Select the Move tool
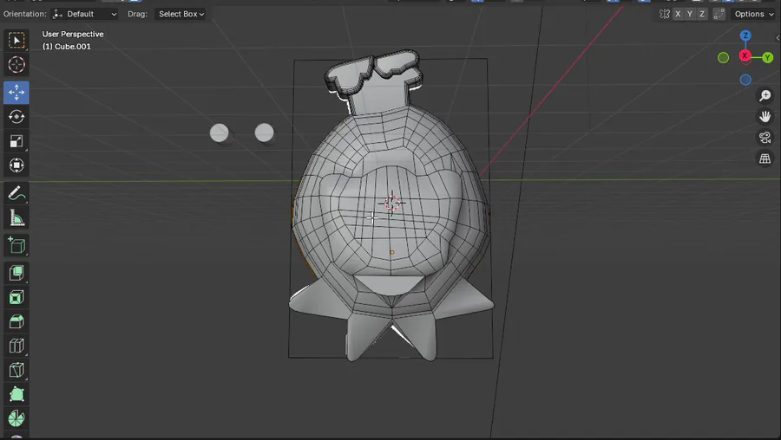The width and height of the screenshot is (781, 440). coord(16,93)
